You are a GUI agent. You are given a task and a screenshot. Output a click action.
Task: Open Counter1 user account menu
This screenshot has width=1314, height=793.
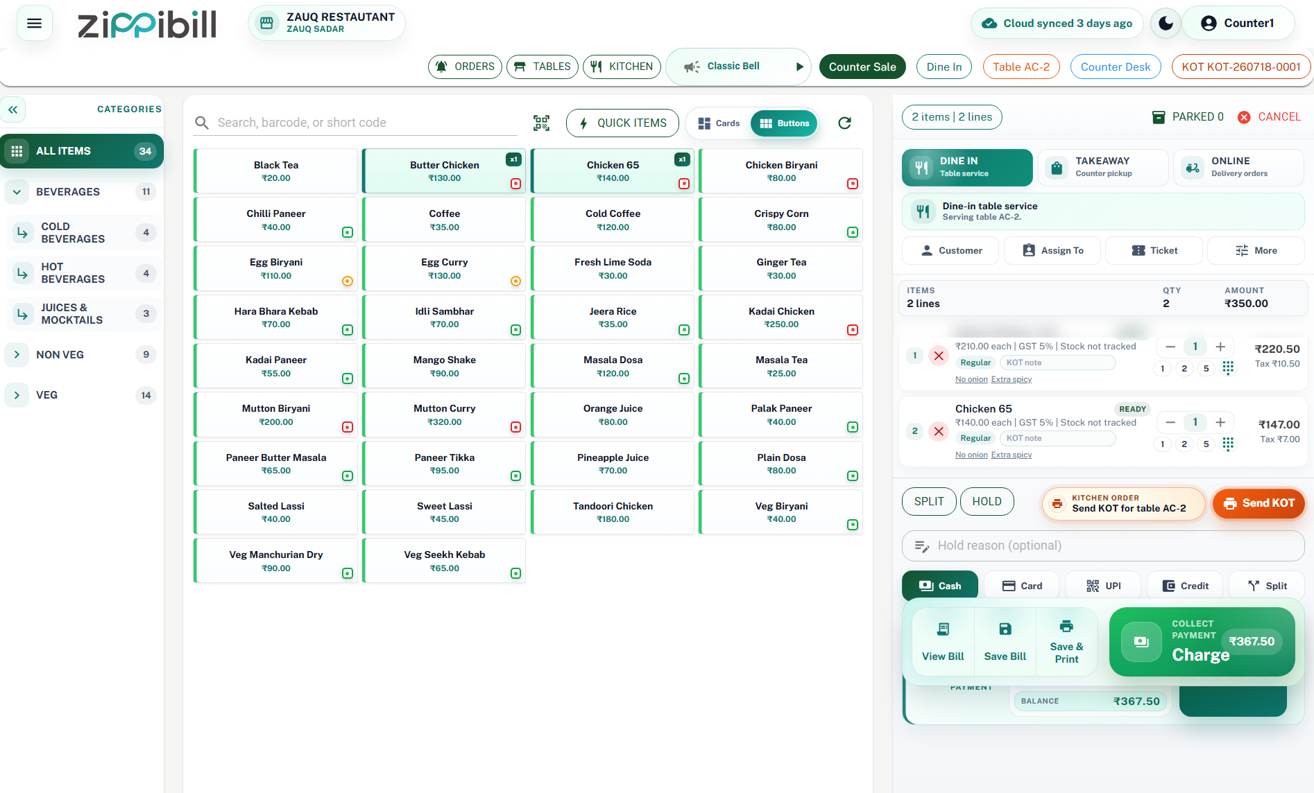click(1238, 23)
